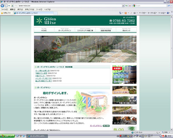Open recent pages dropdown beside Forward button
173x138 pixels.
9,6
